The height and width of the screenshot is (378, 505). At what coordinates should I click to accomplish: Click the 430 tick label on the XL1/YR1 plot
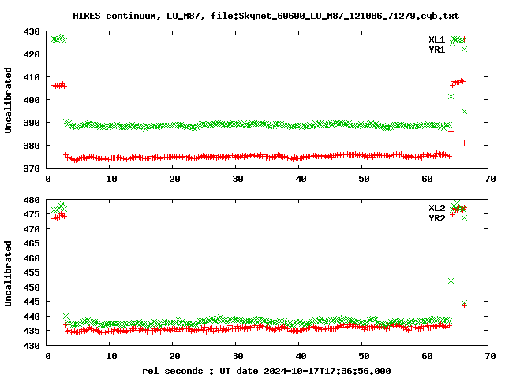32,31
